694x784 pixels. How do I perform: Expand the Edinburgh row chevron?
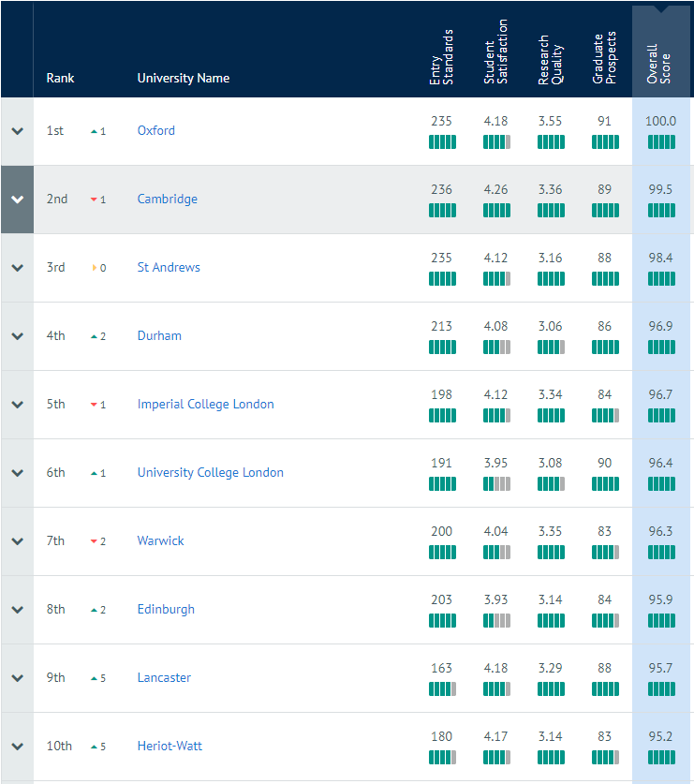click(18, 610)
